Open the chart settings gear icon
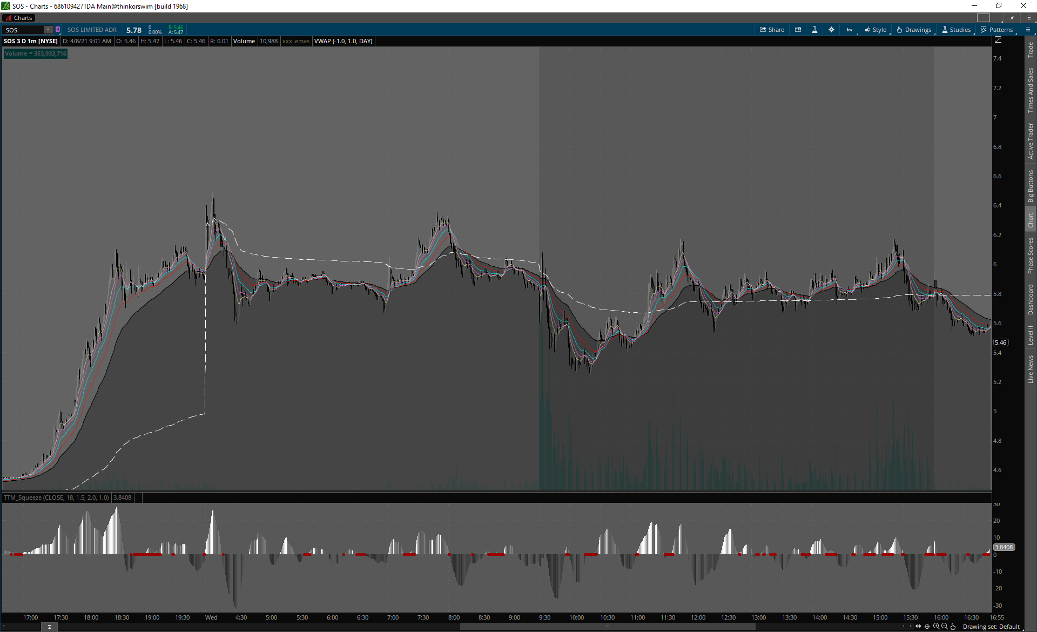Image resolution: width=1037 pixels, height=632 pixels. [x=831, y=30]
